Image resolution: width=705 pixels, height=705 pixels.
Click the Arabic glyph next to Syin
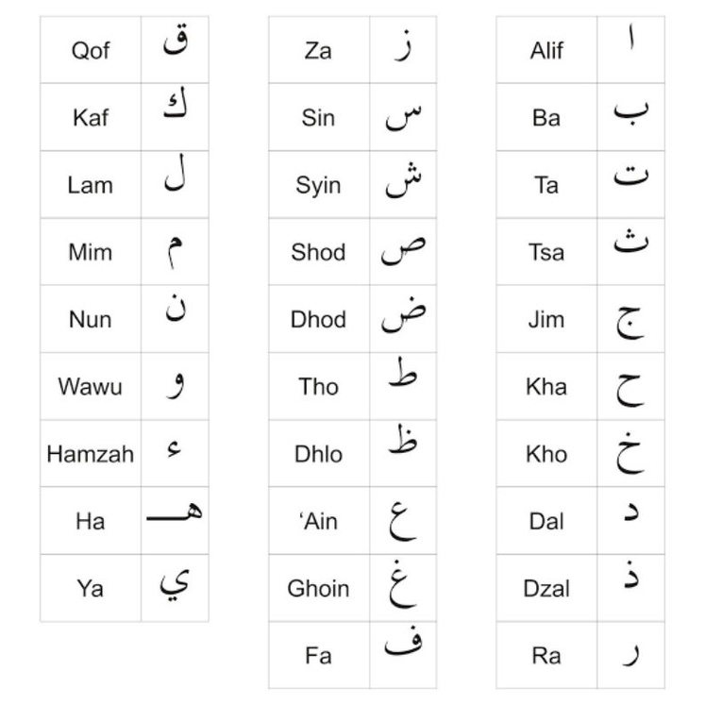click(x=403, y=182)
